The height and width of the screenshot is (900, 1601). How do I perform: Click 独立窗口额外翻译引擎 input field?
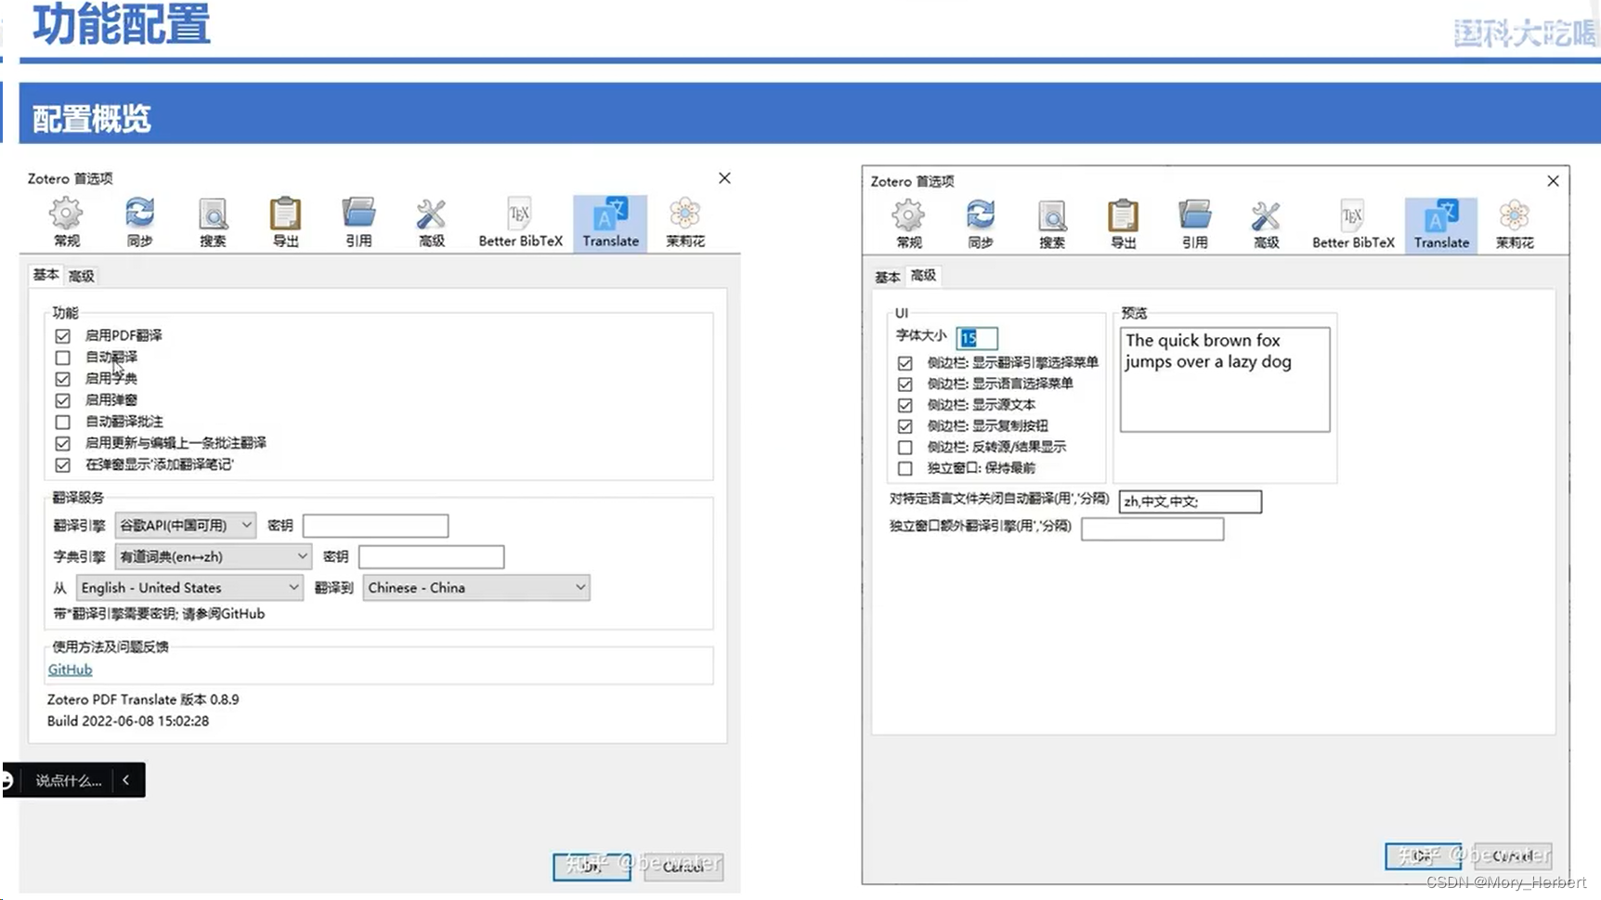click(1152, 529)
